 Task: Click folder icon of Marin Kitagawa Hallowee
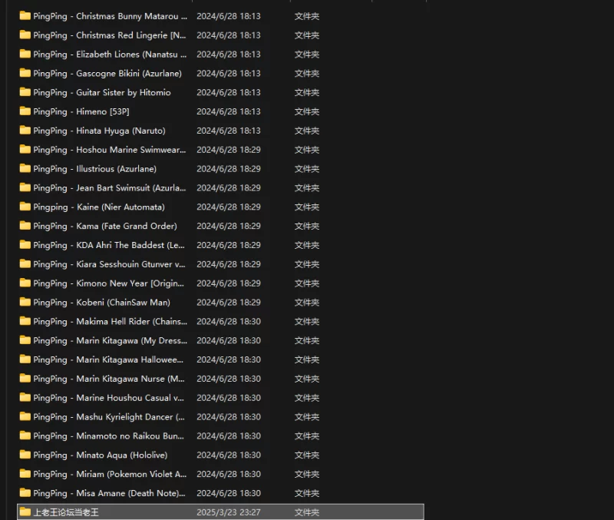pos(25,359)
